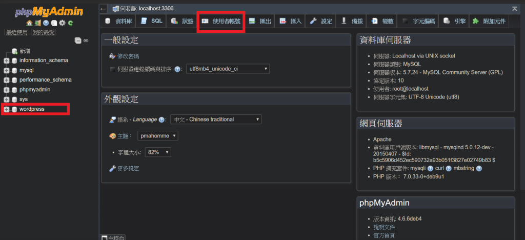The image size is (525, 240).
Task: Open the 設定 tab
Action: [321, 21]
